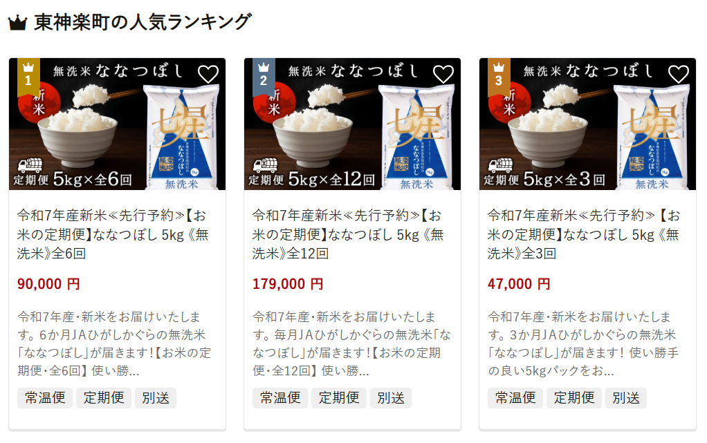This screenshot has width=707, height=443.
Task: Select the 別送 tag on third product
Action: click(626, 398)
